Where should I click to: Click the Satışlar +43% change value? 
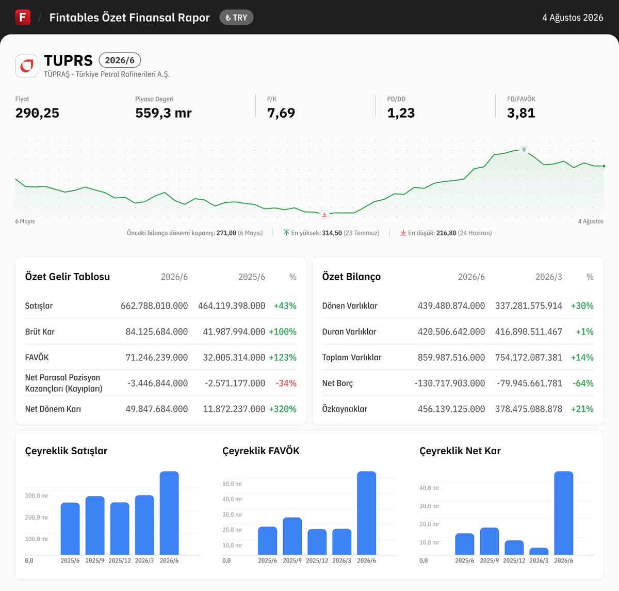coord(285,306)
